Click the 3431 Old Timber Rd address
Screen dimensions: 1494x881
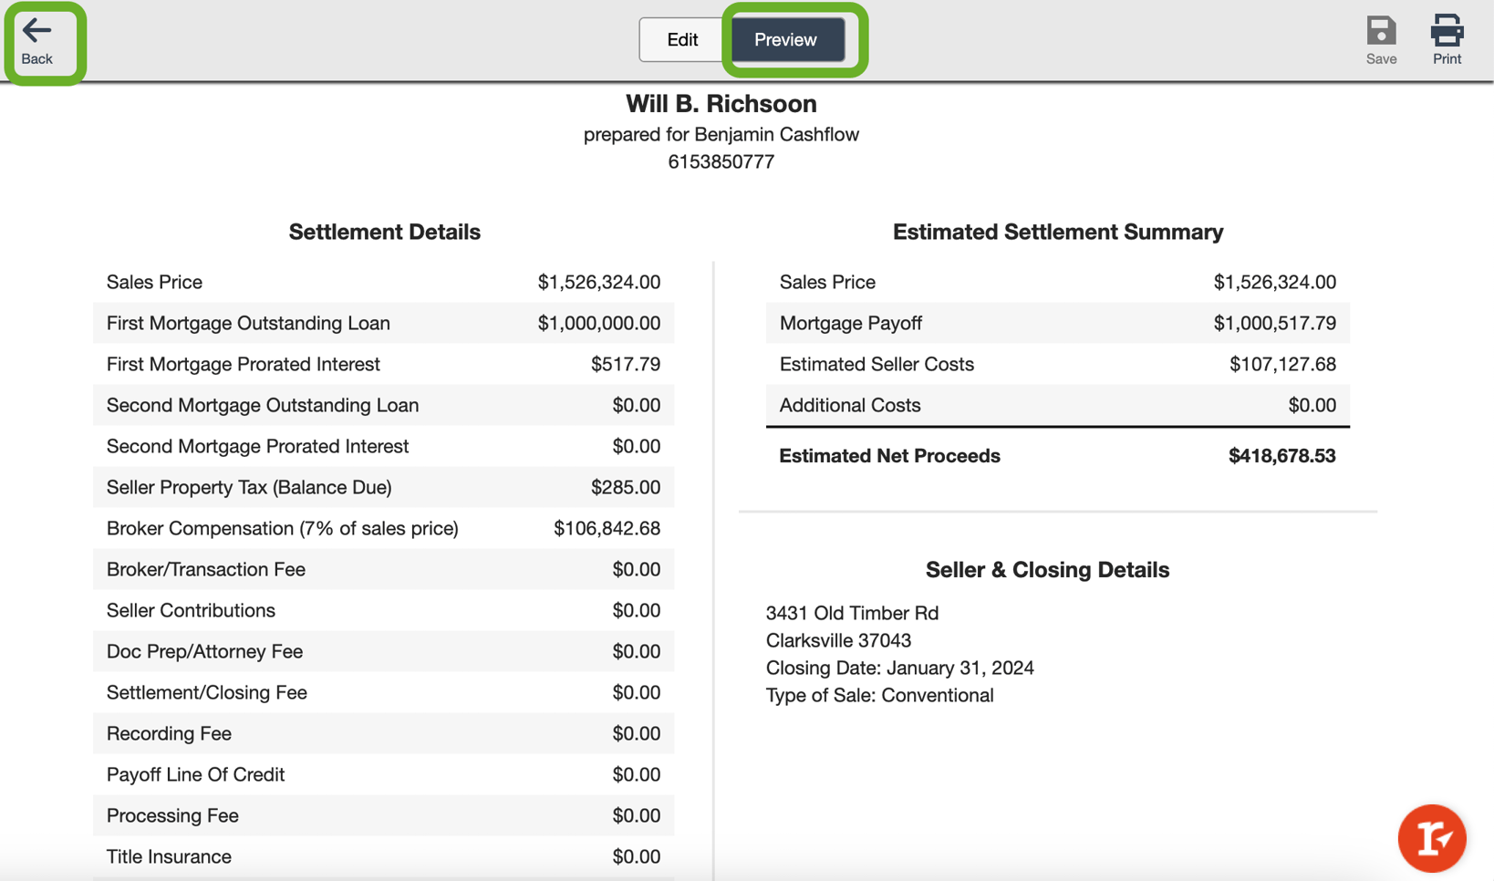click(852, 613)
